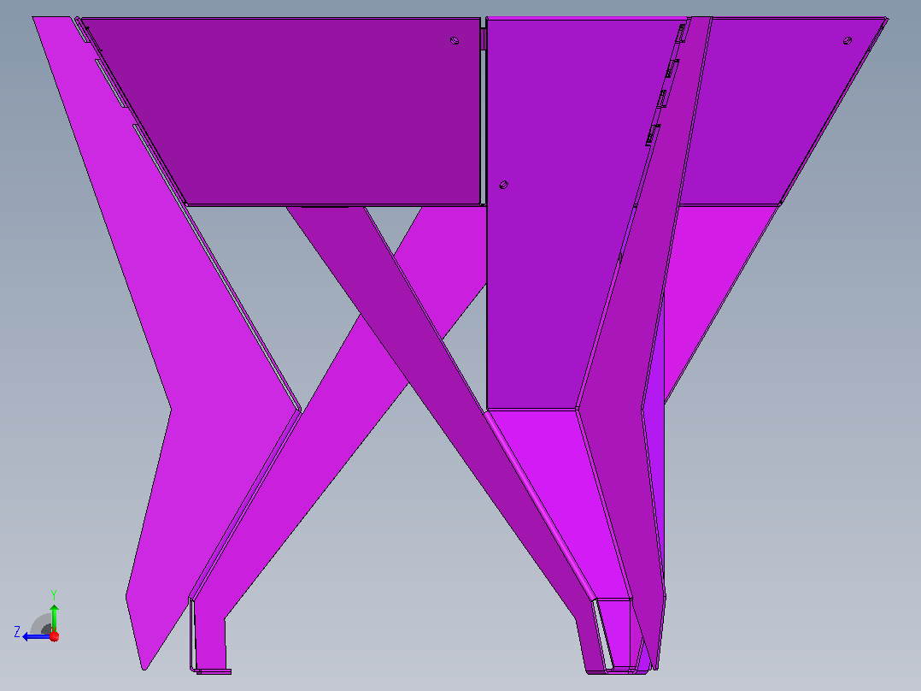Screen dimensions: 921x691
Task: Click the green Y axis arrow on triad
Action: pos(54,617)
